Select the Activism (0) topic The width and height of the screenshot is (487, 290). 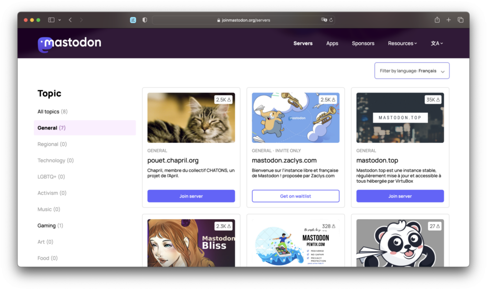pyautogui.click(x=52, y=193)
